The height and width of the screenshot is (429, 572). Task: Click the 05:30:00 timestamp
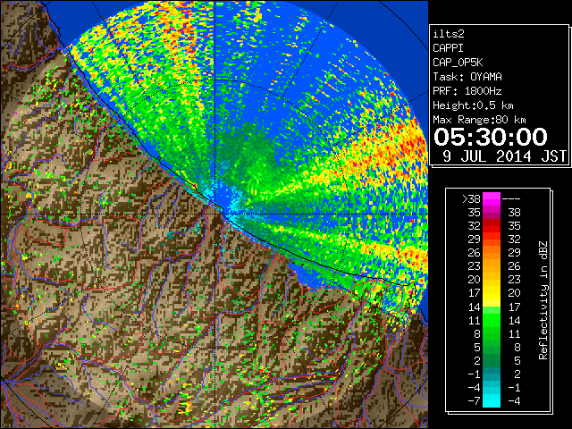[x=491, y=137]
